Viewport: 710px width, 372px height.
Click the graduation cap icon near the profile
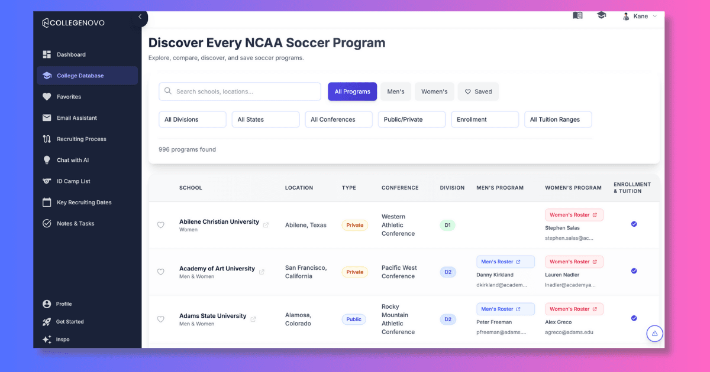pyautogui.click(x=601, y=15)
